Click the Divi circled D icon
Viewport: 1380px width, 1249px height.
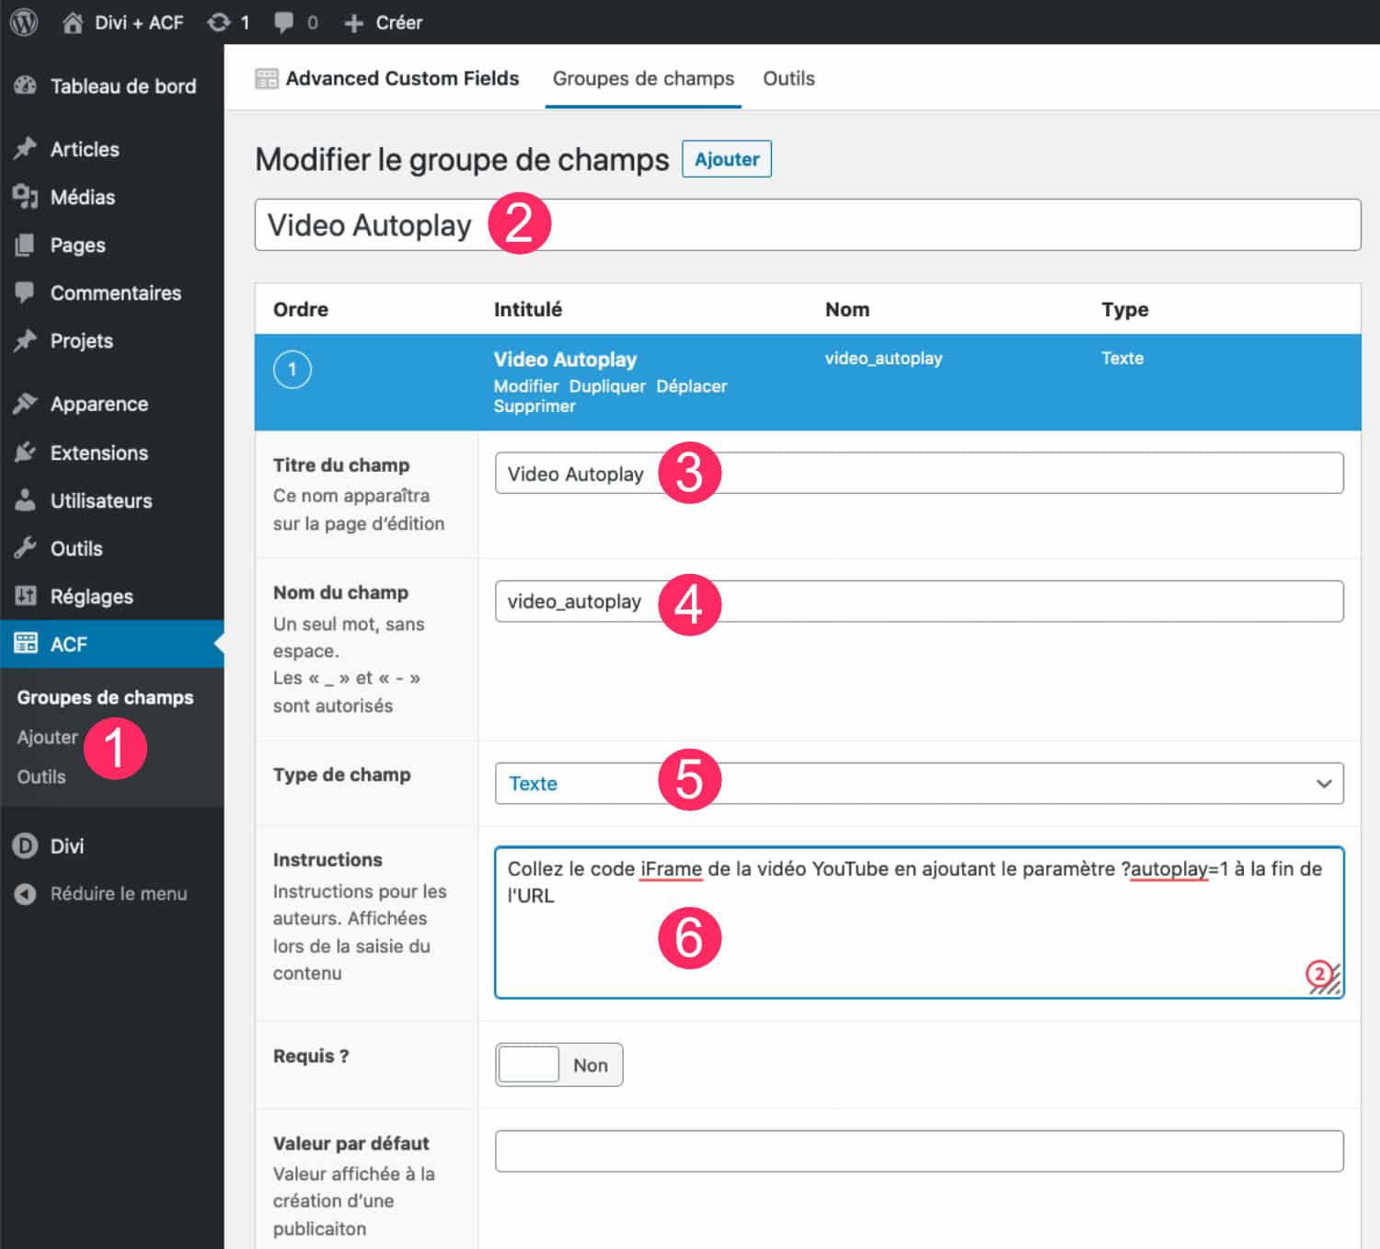point(26,846)
